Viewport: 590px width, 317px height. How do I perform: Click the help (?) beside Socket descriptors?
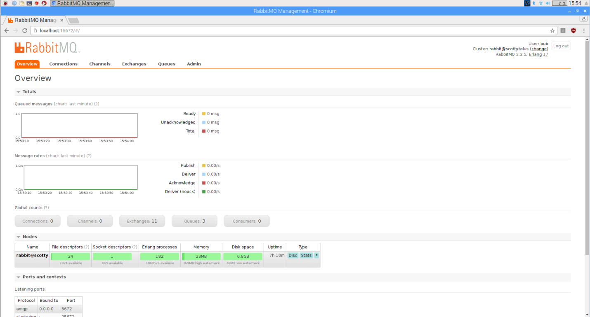135,247
